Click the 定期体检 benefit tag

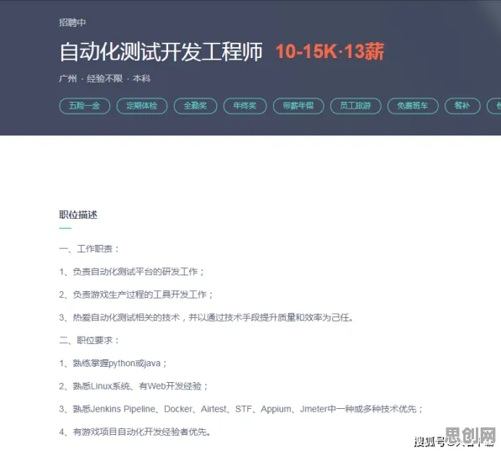[142, 106]
